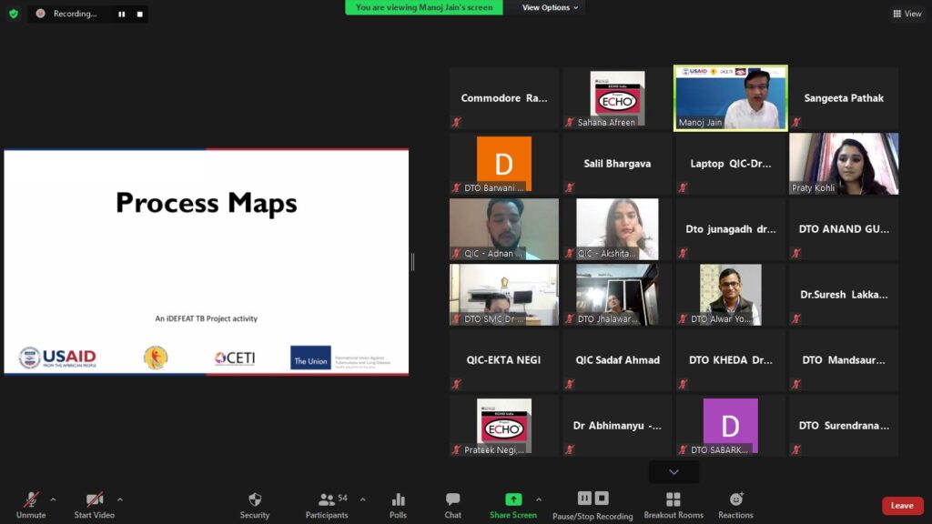Open the View Options dropdown
This screenshot has width=932, height=524.
550,7
